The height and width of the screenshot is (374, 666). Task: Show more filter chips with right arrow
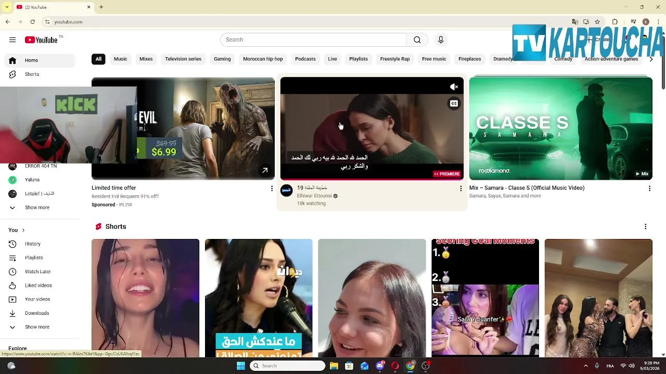(x=651, y=59)
